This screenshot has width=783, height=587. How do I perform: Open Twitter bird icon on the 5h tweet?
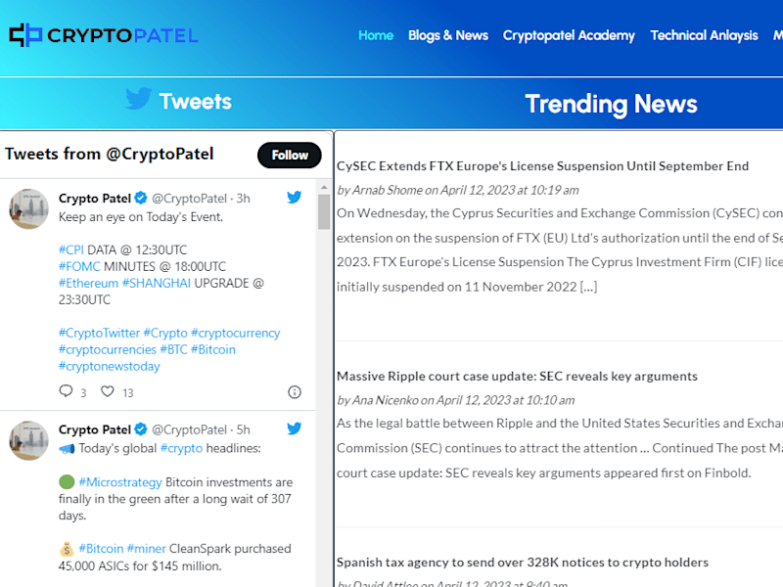(x=295, y=429)
